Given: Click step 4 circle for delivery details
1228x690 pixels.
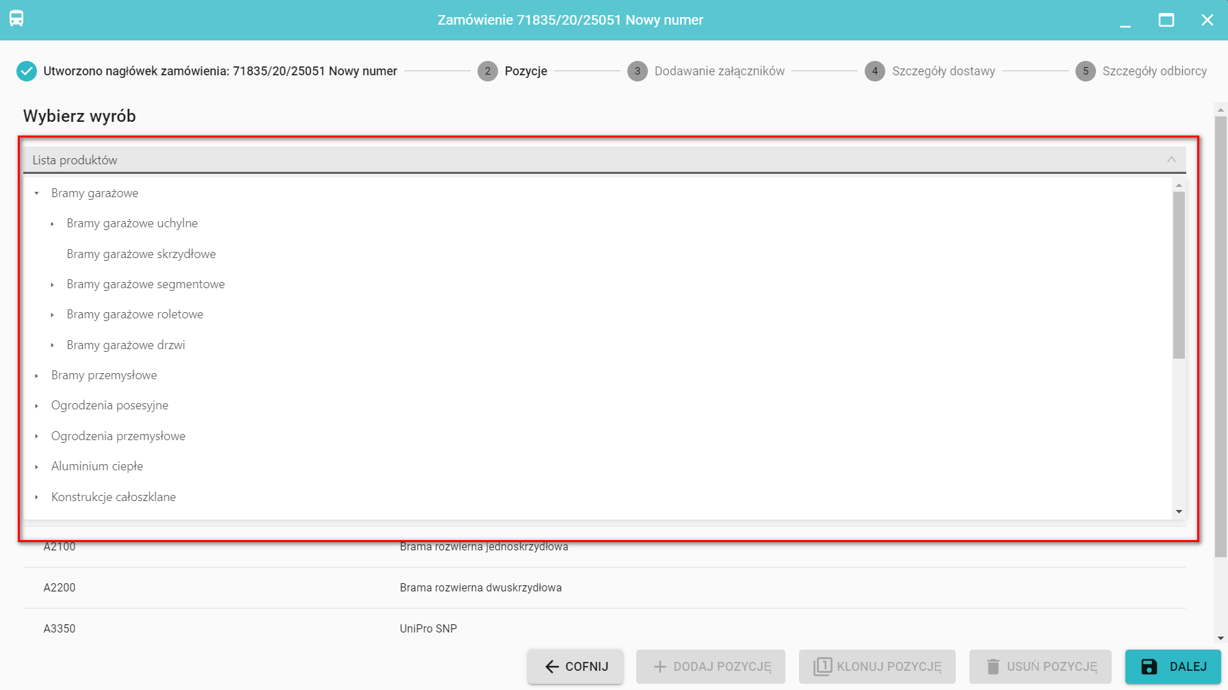Looking at the screenshot, I should coord(874,71).
